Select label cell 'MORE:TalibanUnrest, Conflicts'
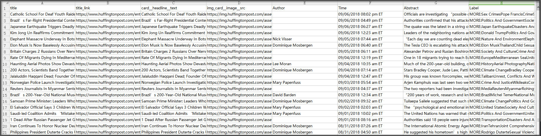The width and height of the screenshot is (541, 136). 501,76
